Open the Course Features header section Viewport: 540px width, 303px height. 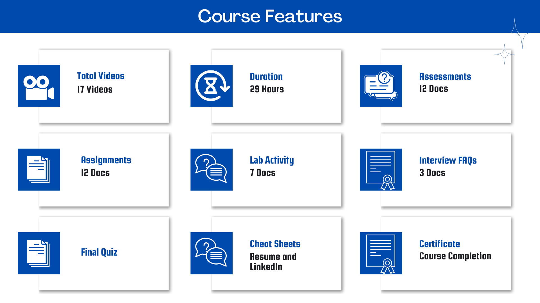(x=270, y=16)
